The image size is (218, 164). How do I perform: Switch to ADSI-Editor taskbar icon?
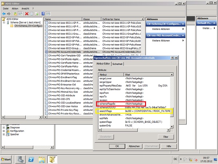tap(52, 159)
